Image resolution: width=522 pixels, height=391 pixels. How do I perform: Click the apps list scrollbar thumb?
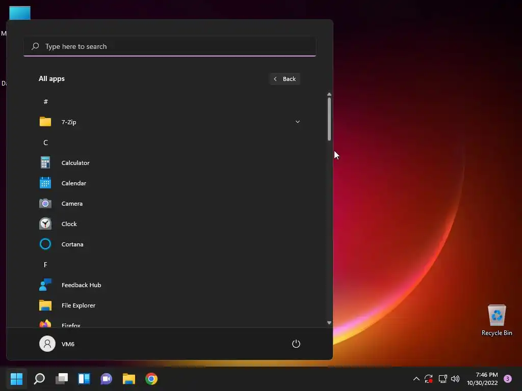tap(329, 119)
